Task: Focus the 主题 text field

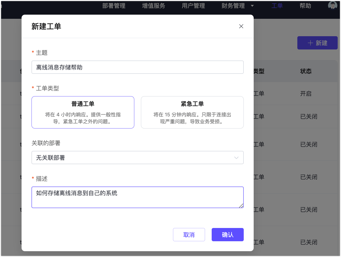Action: pos(137,67)
